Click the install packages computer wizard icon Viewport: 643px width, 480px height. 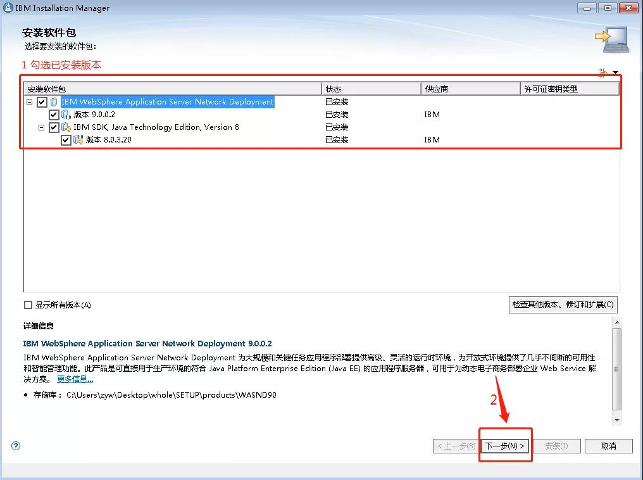click(611, 40)
